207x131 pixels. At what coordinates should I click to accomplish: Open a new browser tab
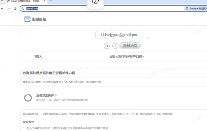point(51,1)
